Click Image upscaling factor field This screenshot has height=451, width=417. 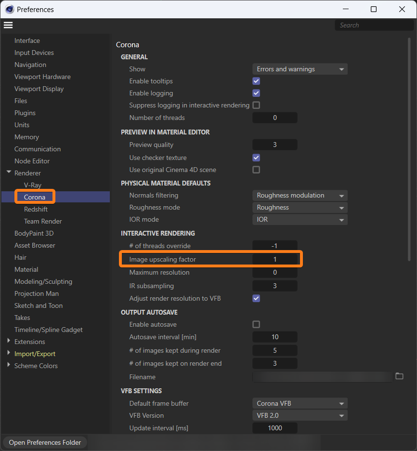[x=275, y=259]
